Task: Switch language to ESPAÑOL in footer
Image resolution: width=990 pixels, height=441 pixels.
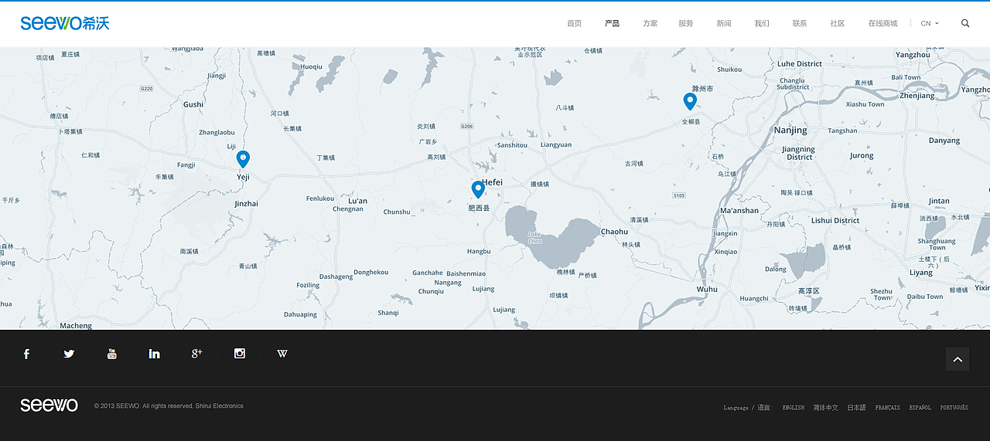Action: [920, 408]
